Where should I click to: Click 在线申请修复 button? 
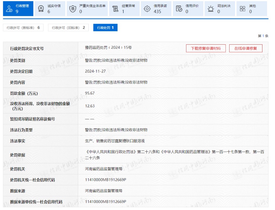tap(246, 48)
